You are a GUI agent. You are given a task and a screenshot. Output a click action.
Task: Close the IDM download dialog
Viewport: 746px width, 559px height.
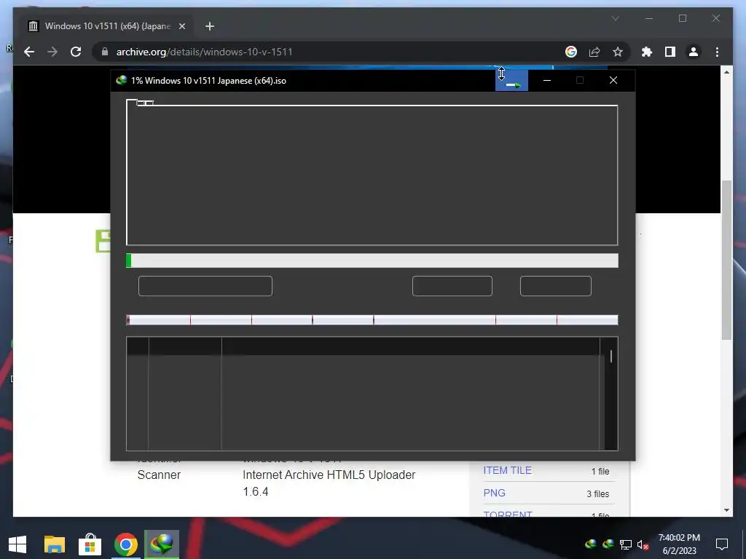tap(613, 80)
